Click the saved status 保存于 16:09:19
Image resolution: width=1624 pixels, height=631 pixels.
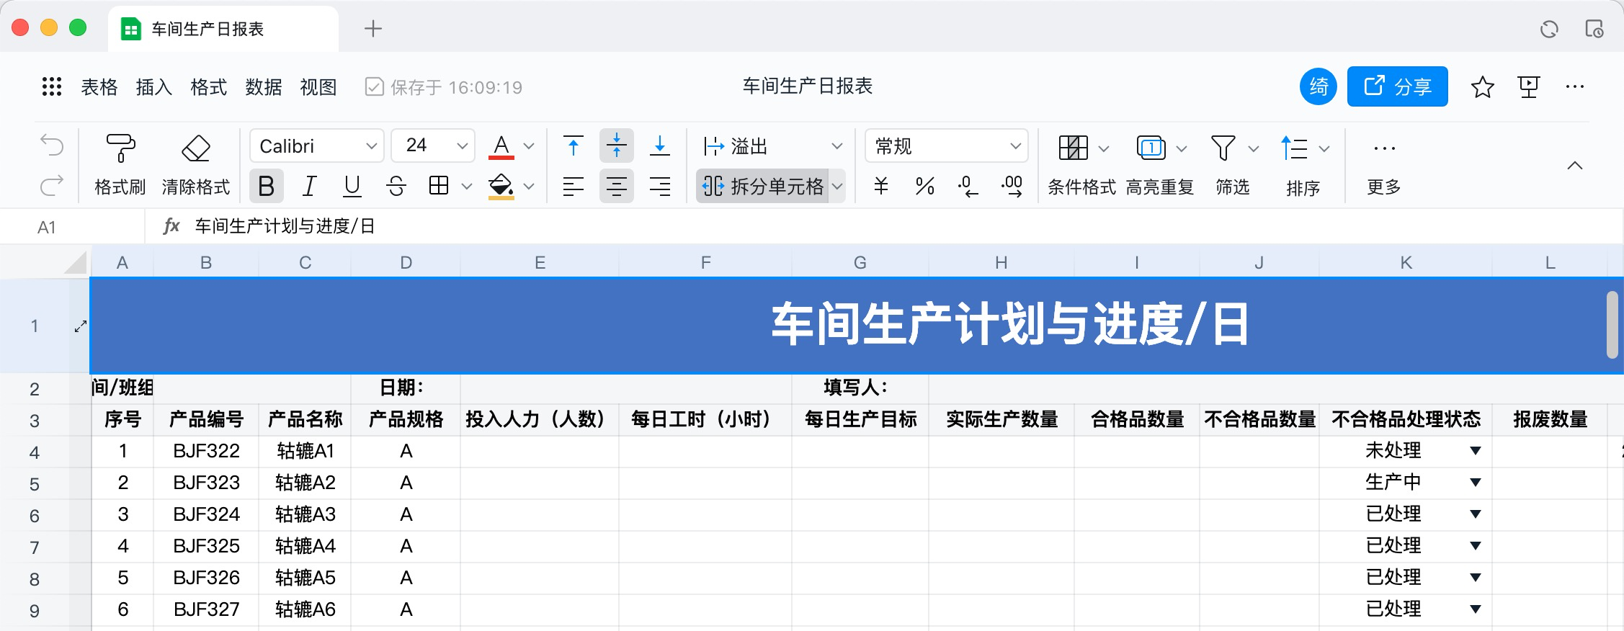pyautogui.click(x=444, y=87)
